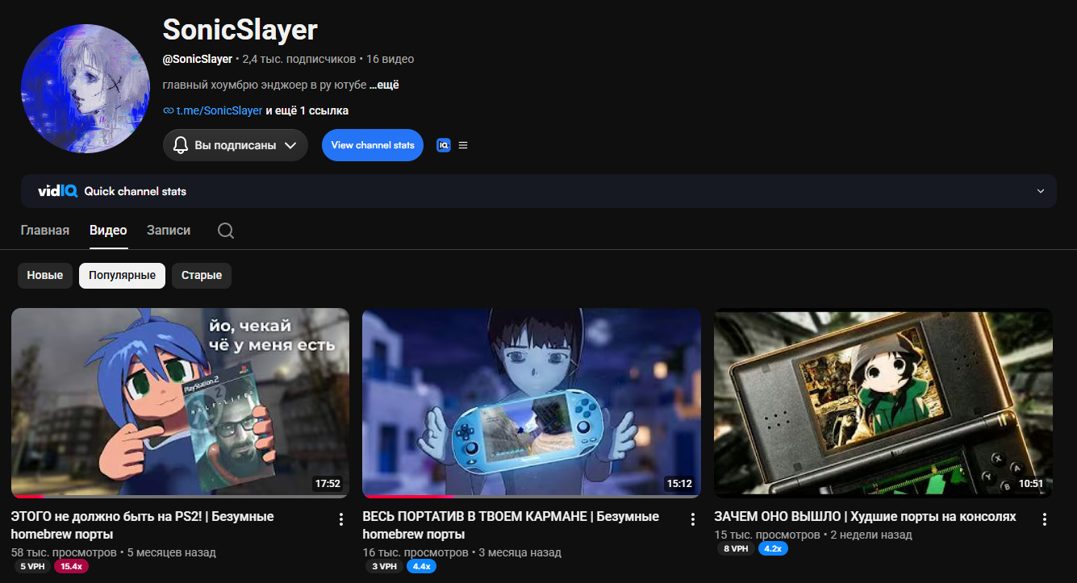Expand channel description with …ещё
The height and width of the screenshot is (583, 1077).
tap(384, 85)
